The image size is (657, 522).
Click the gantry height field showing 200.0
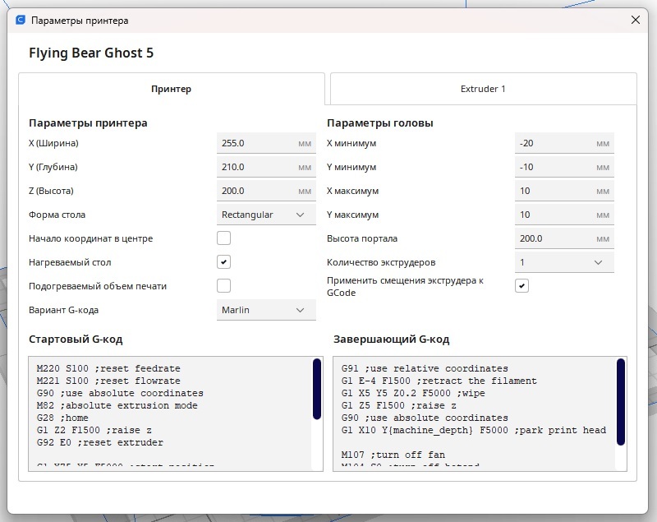coord(564,238)
